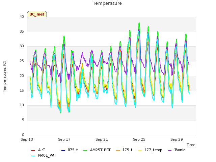This screenshot has width=216, height=162.
Task: Click the green AM25T_PRT legend swatch
Action: point(85,151)
